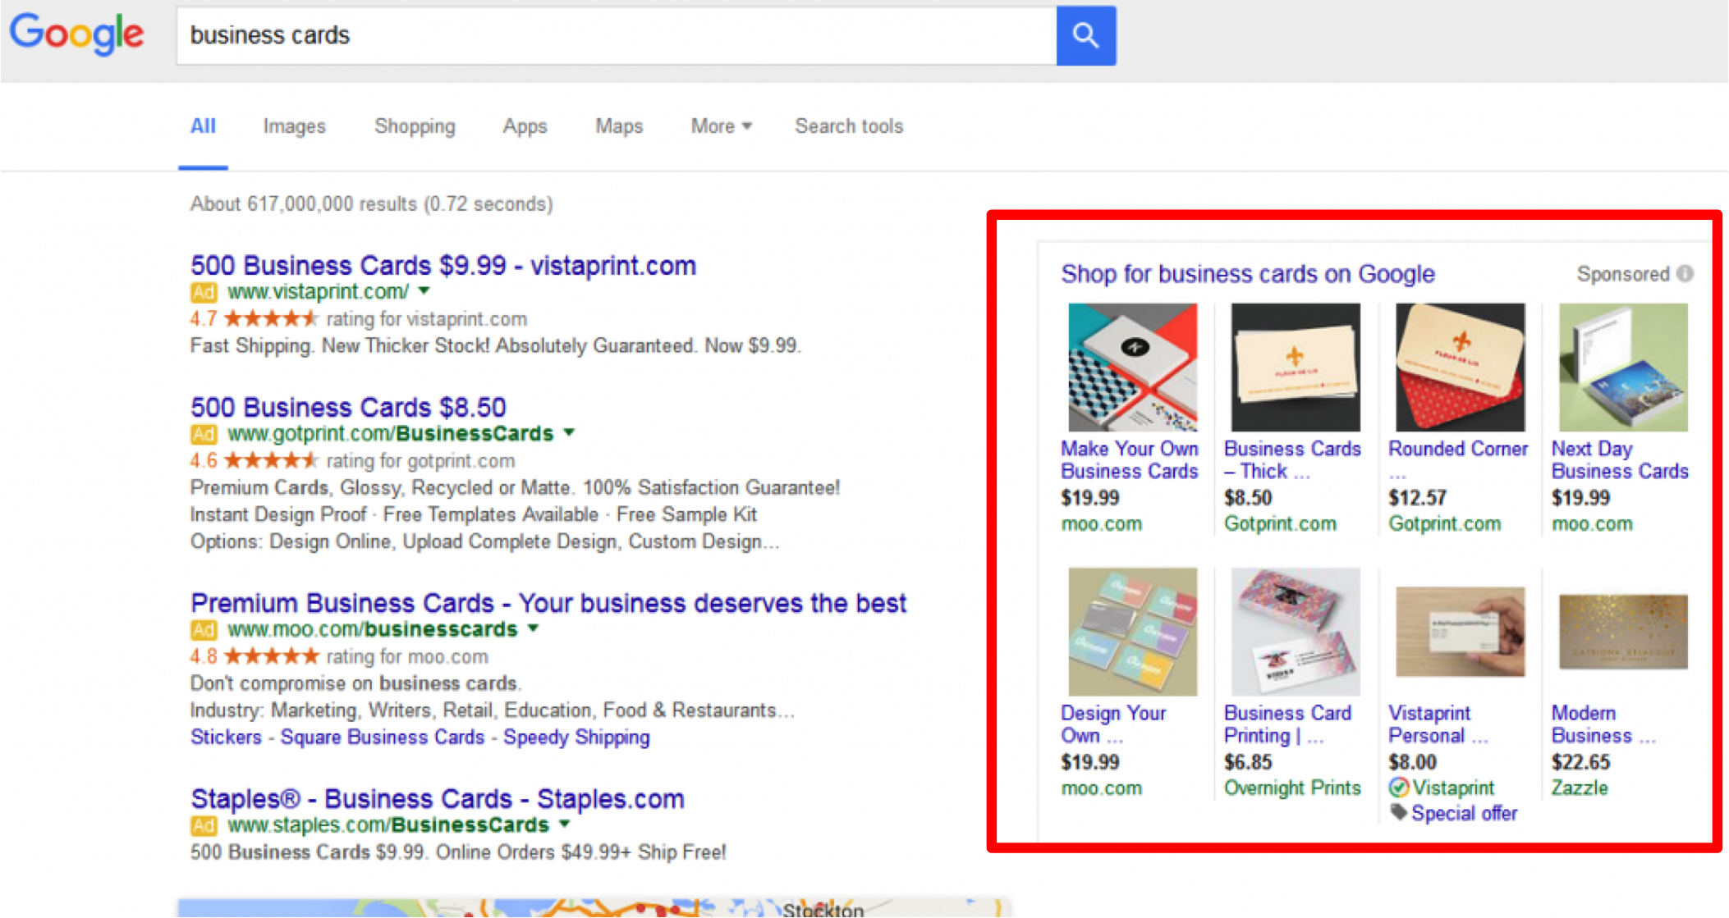
Task: Open 'Shop for business cards on Google' link
Action: [x=1248, y=274]
